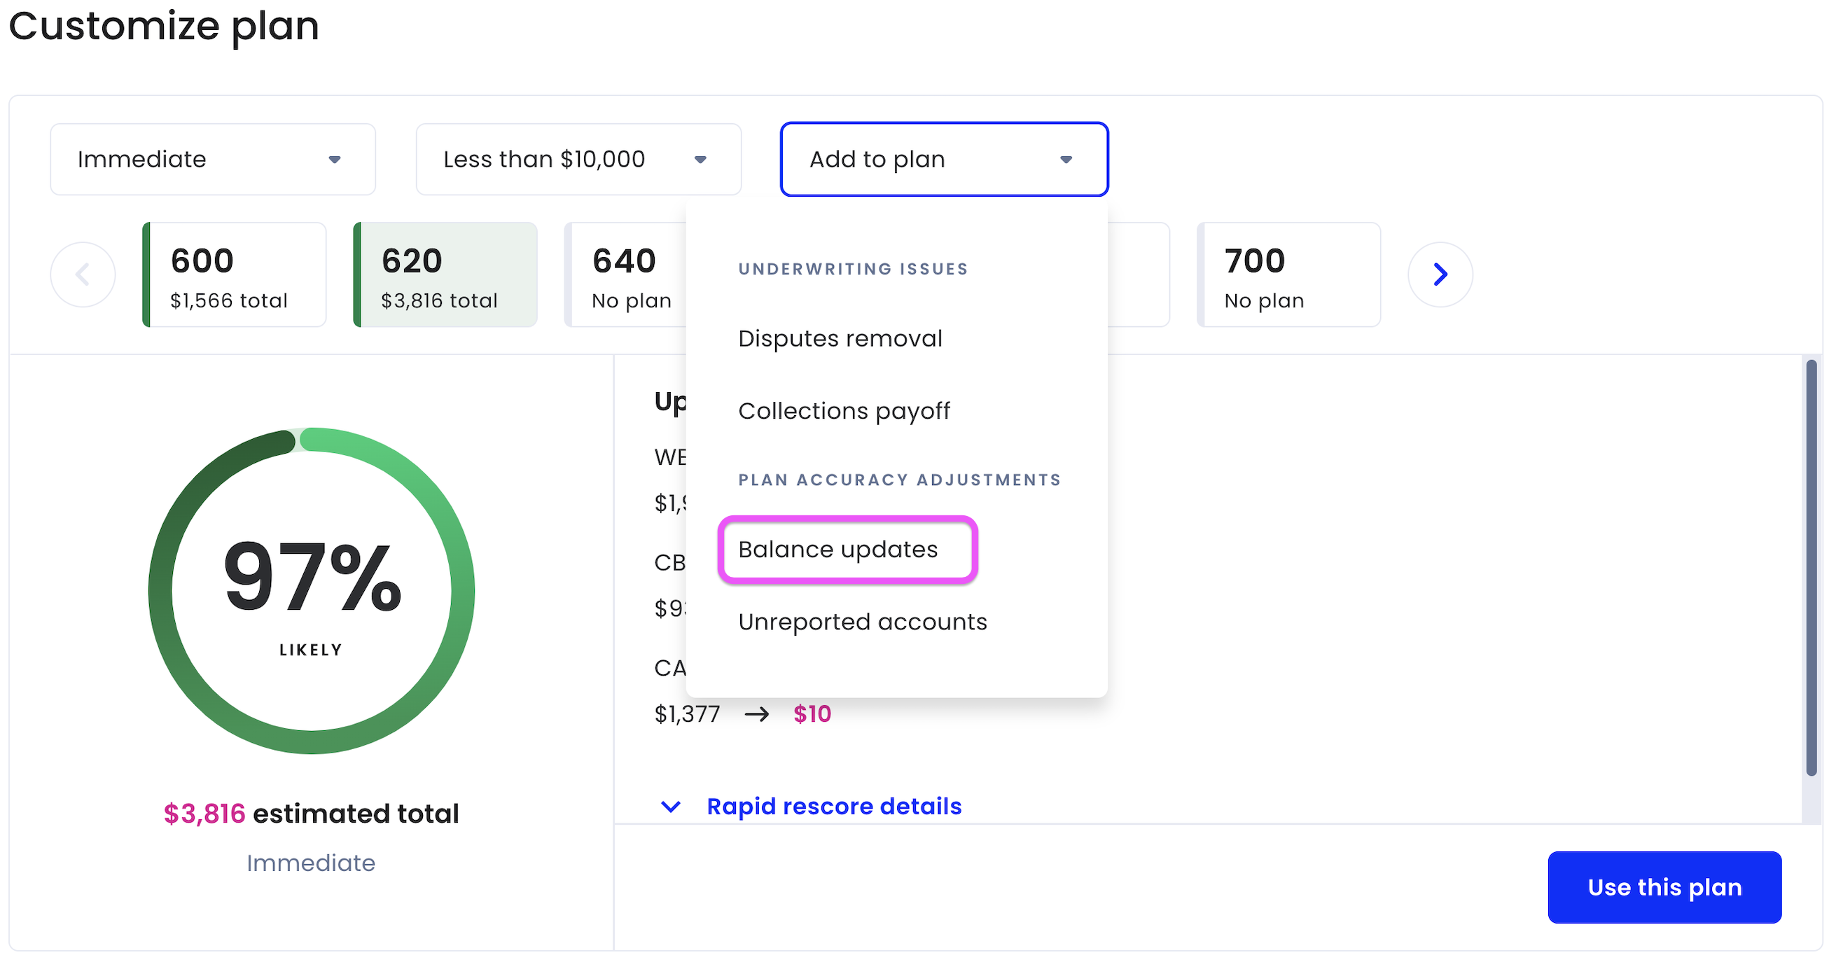
Task: Select the 700 score plan card
Action: point(1288,274)
